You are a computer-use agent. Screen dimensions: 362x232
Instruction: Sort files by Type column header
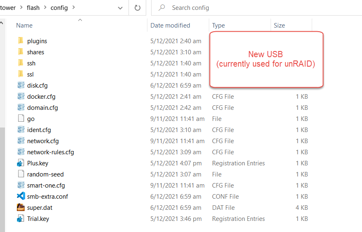click(218, 26)
